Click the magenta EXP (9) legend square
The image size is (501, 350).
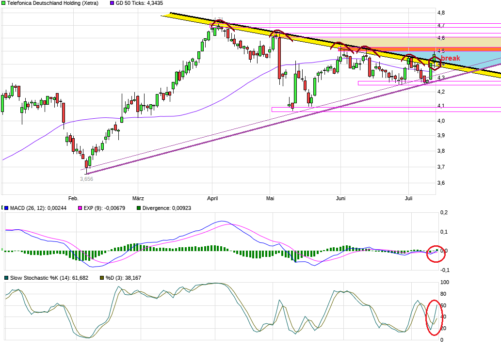[x=81, y=207]
